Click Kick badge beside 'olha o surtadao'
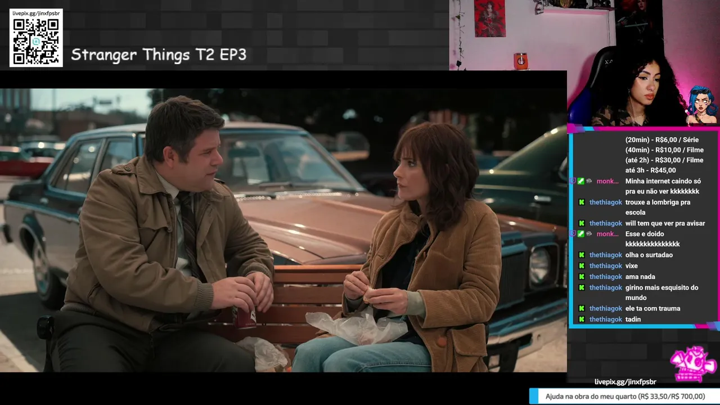 [x=582, y=255]
